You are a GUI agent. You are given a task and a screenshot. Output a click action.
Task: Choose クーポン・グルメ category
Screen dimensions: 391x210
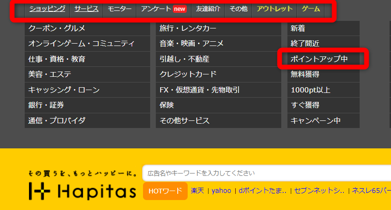pyautogui.click(x=87, y=28)
